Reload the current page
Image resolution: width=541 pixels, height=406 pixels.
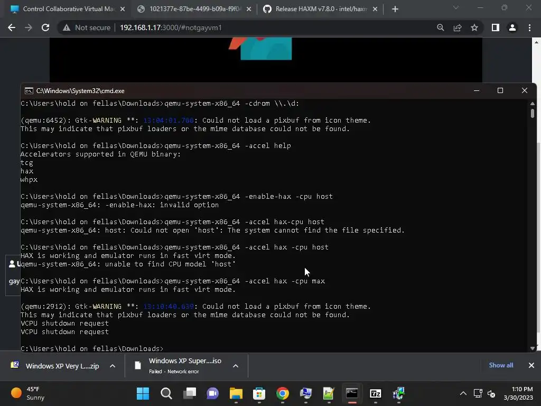(x=45, y=27)
